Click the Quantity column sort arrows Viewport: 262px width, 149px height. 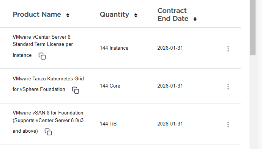(136, 15)
